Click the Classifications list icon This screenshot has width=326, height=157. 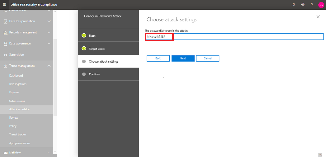pyautogui.click(x=6, y=11)
